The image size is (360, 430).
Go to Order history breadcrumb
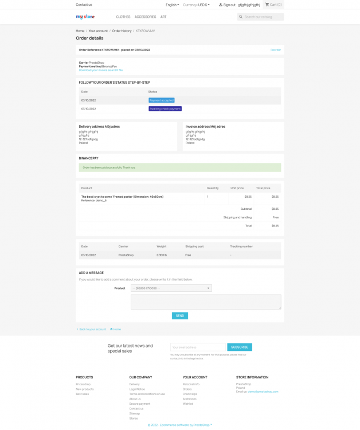click(x=122, y=31)
